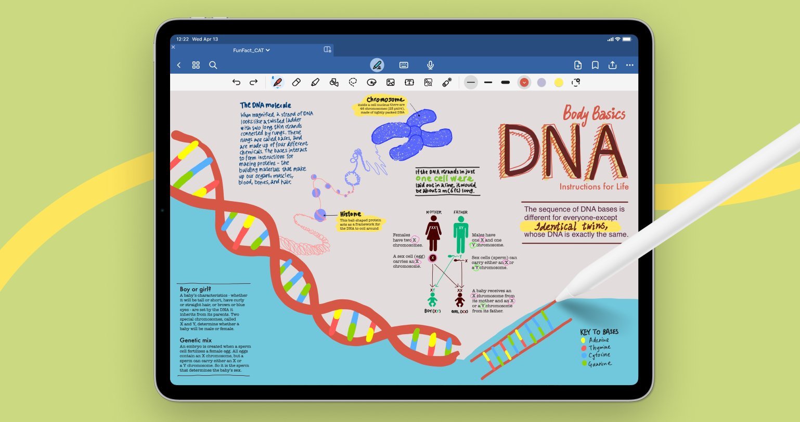Insert an image with the picture tool

[x=391, y=82]
